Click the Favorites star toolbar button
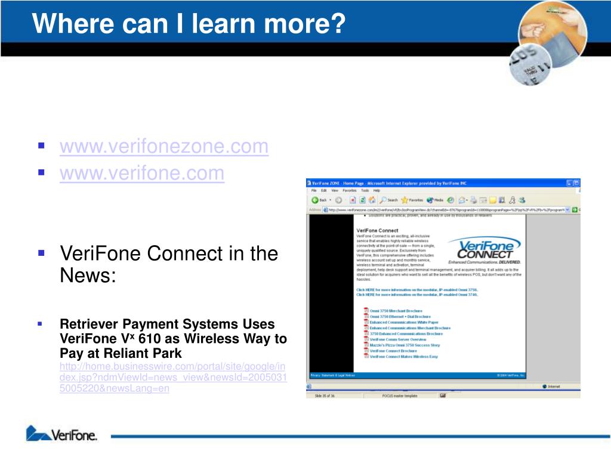Image resolution: width=611 pixels, height=458 pixels. click(x=412, y=200)
